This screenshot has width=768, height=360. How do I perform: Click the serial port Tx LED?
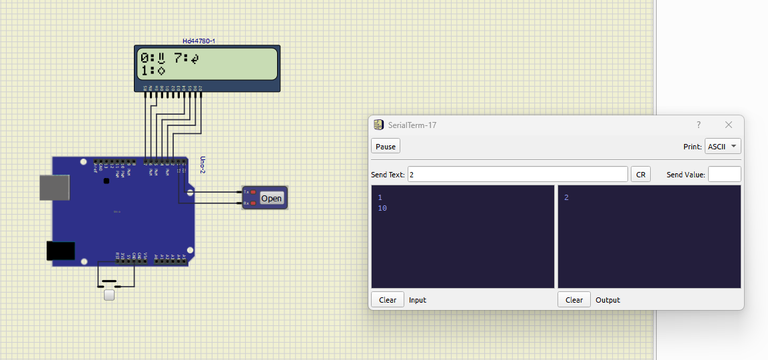pyautogui.click(x=252, y=192)
